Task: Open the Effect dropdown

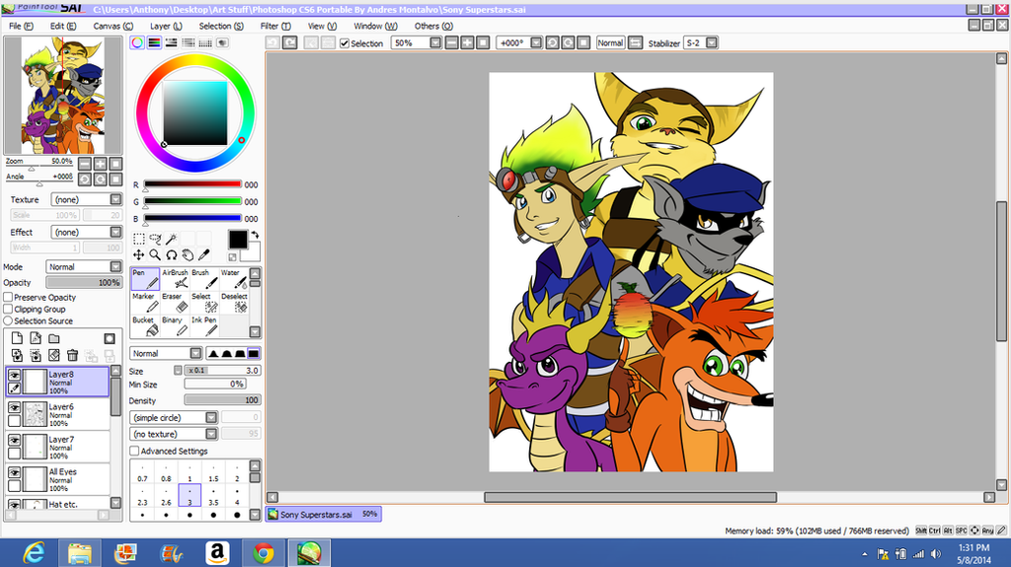Action: (87, 232)
